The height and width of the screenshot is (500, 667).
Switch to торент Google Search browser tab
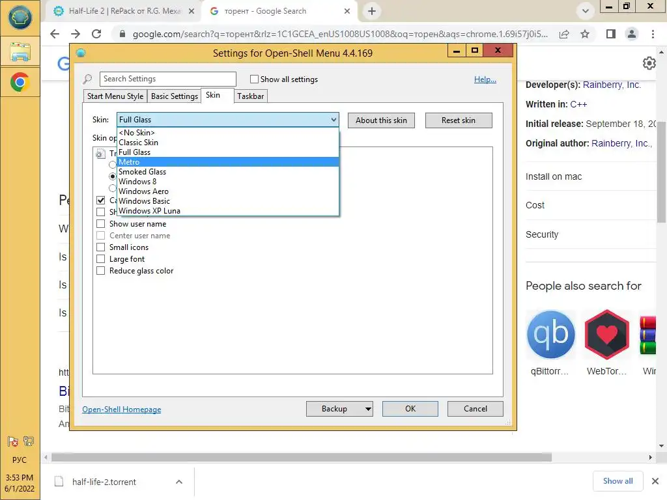tap(279, 11)
